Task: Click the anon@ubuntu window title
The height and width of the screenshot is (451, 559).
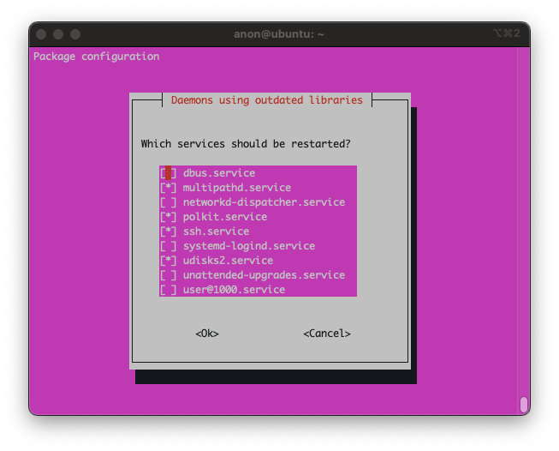Action: click(x=278, y=34)
